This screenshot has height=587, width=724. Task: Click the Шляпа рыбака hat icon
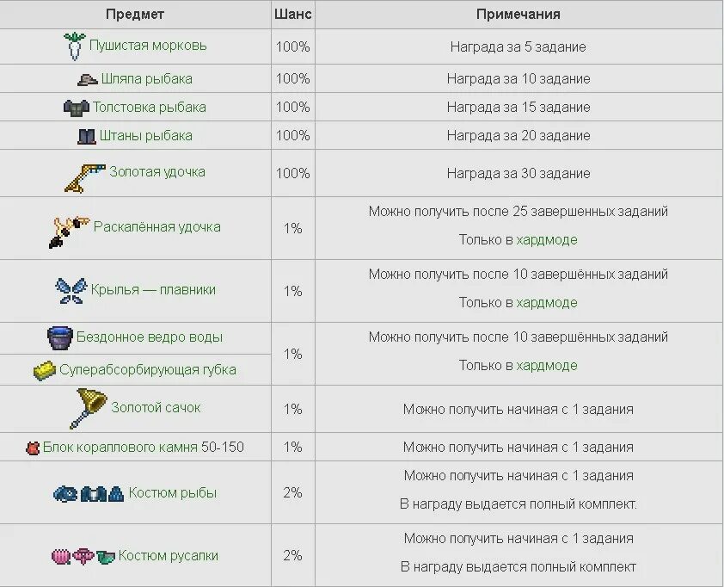pos(87,79)
